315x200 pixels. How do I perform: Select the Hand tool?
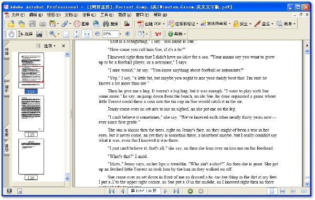11,34
